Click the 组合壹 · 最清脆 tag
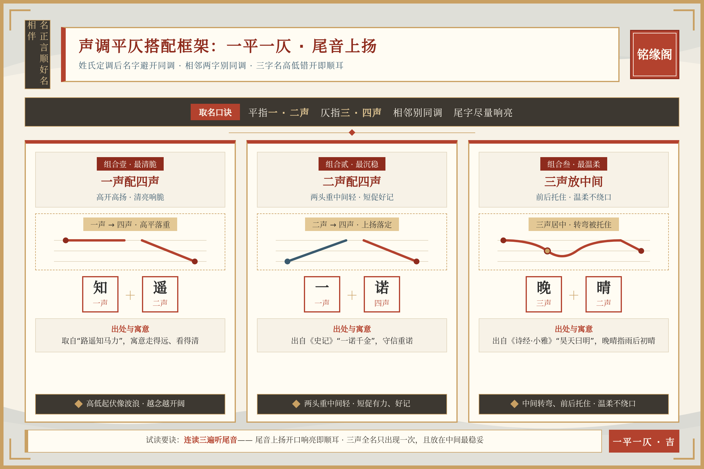 (x=130, y=164)
